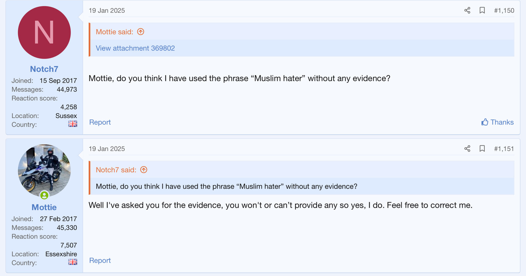Open permalink #1,151

504,149
